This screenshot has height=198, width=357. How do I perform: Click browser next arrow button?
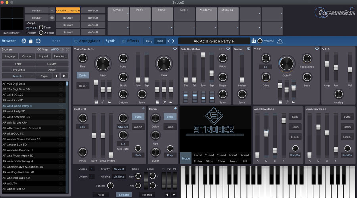tap(64, 76)
